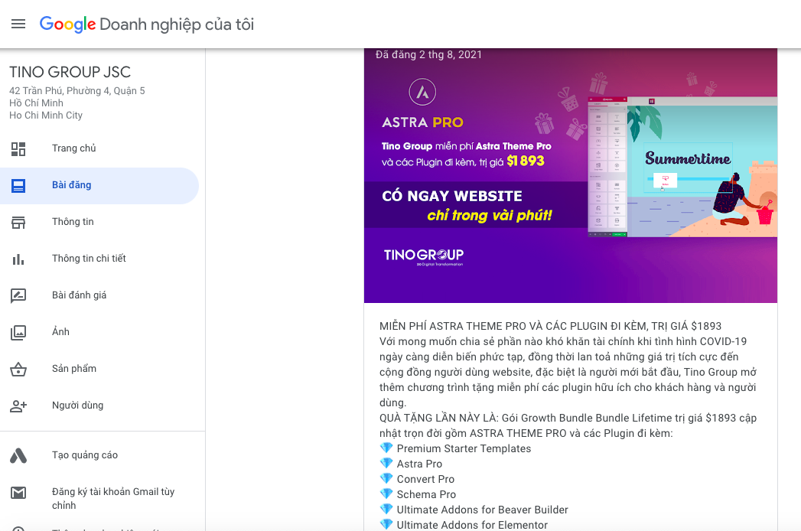Click the TINOGROUP logo in banner
Viewport: 801px width, 531px height.
point(424,256)
